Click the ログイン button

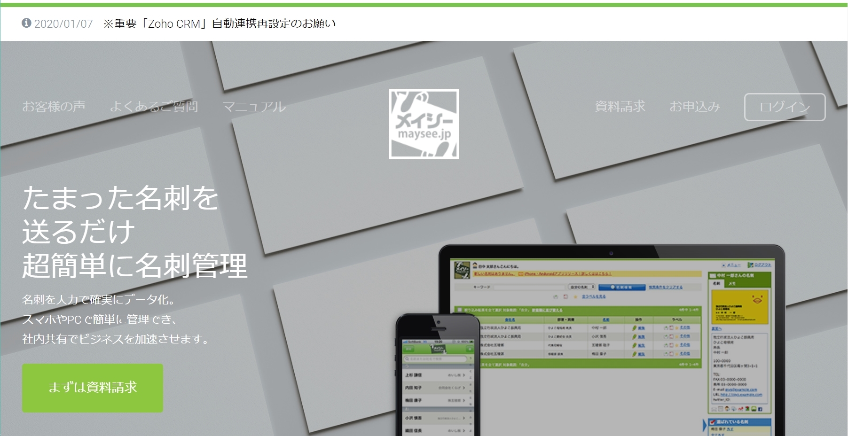785,107
